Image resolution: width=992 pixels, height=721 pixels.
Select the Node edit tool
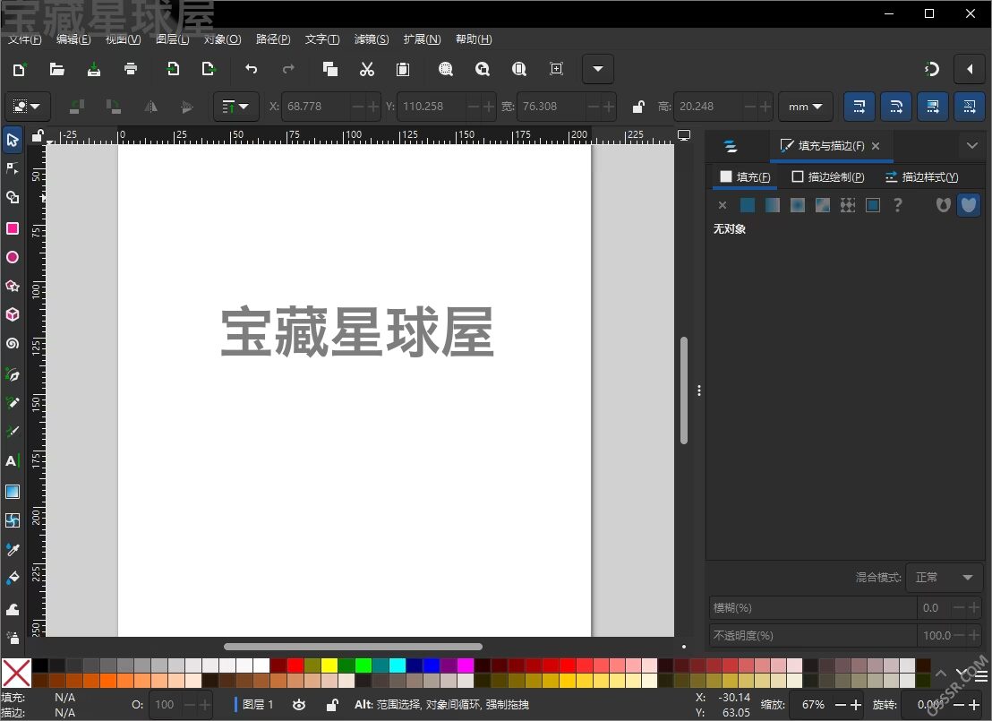(x=12, y=168)
